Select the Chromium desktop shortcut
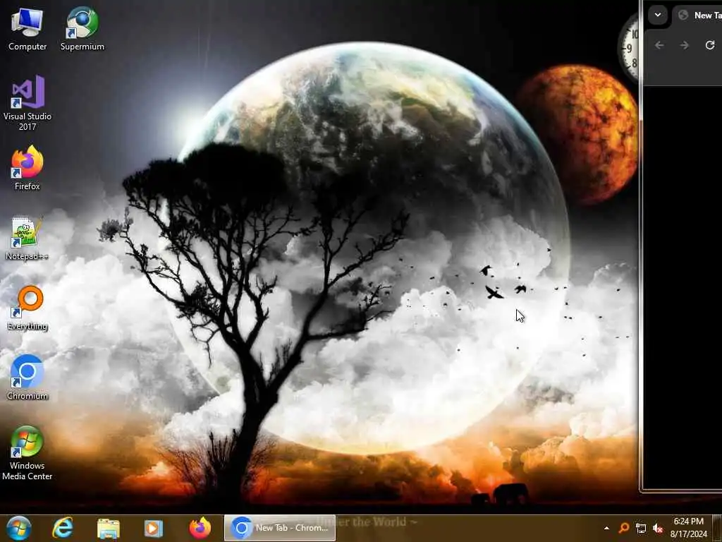 27,378
